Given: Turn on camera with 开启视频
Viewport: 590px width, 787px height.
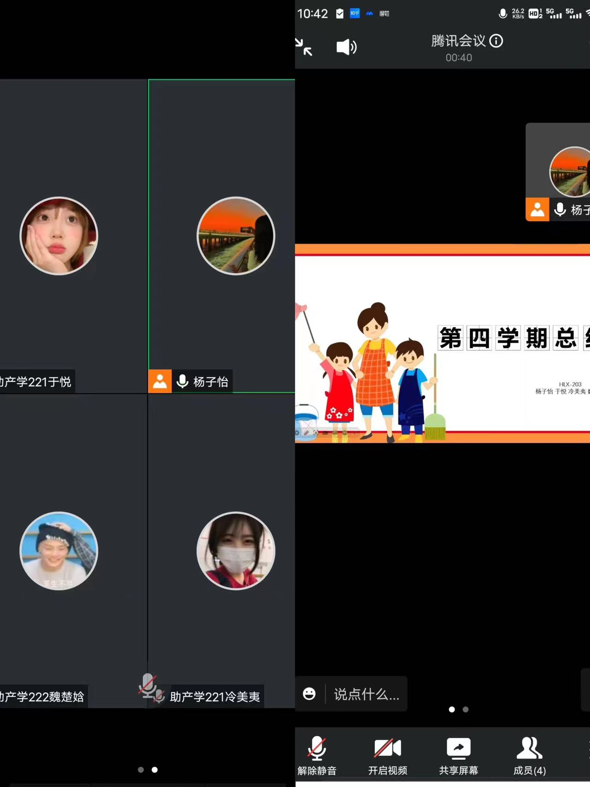Looking at the screenshot, I should [388, 756].
